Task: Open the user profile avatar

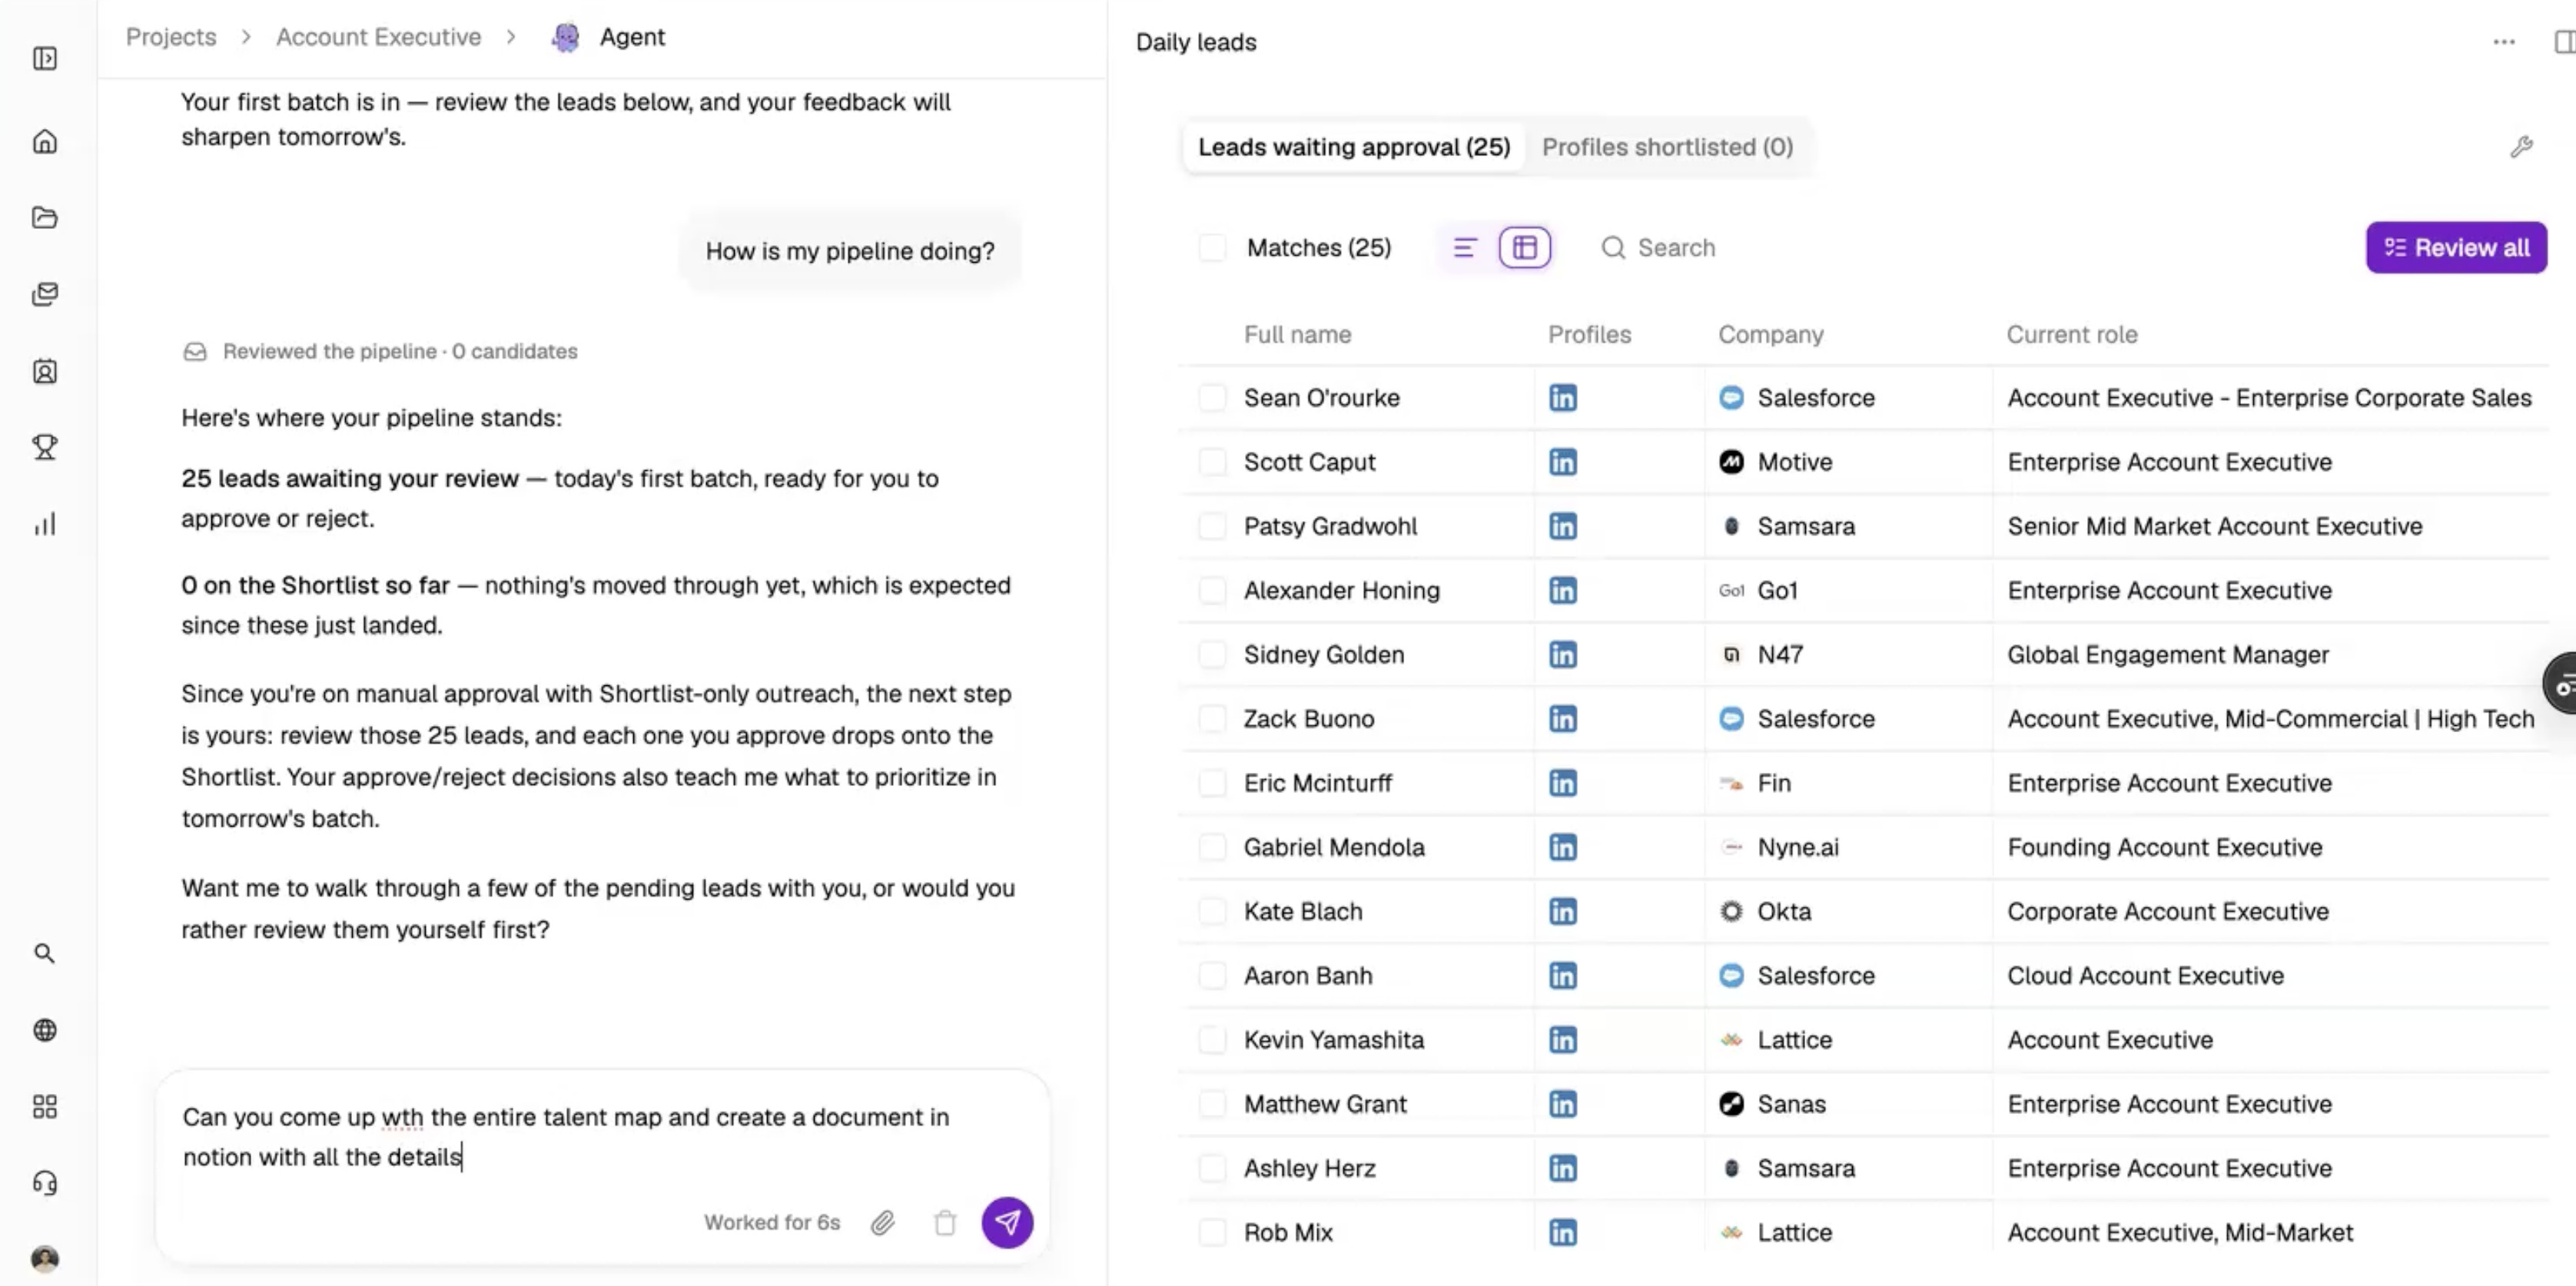Action: pyautogui.click(x=45, y=1258)
